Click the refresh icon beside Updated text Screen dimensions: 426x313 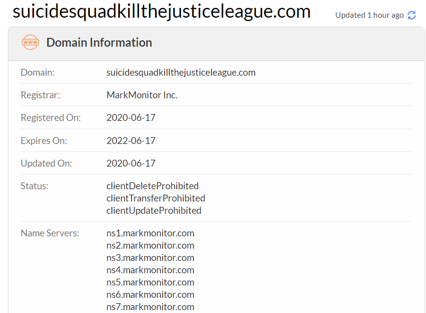tap(412, 15)
